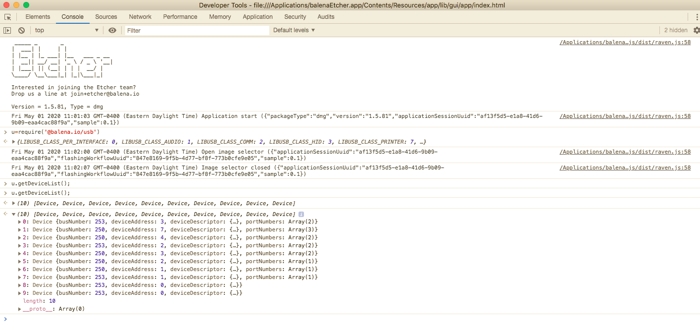Open raven.js:58 link for Open image selector log

click(625, 152)
